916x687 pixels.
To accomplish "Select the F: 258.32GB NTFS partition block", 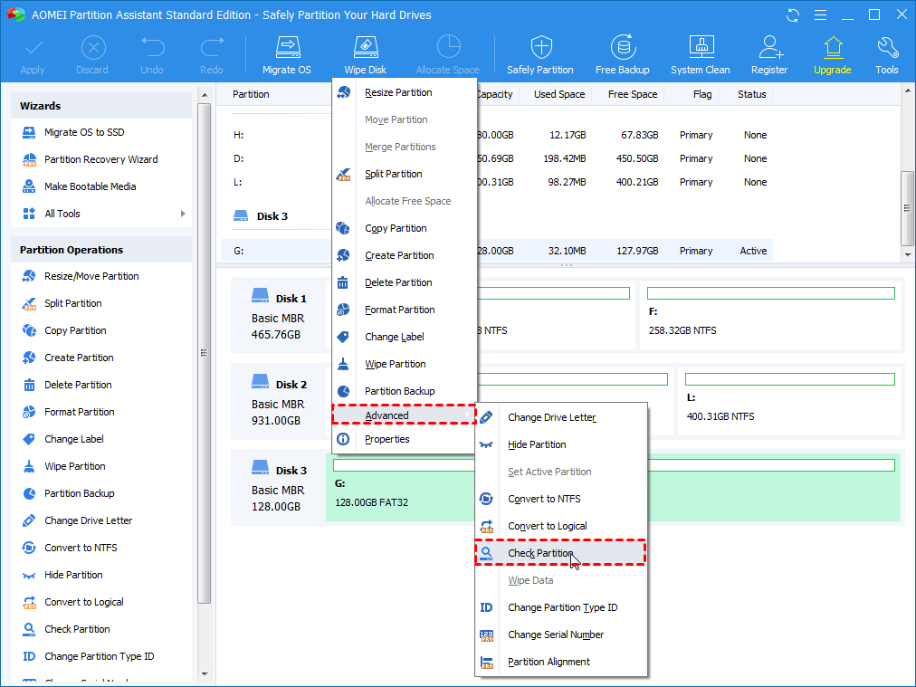I will [x=770, y=316].
